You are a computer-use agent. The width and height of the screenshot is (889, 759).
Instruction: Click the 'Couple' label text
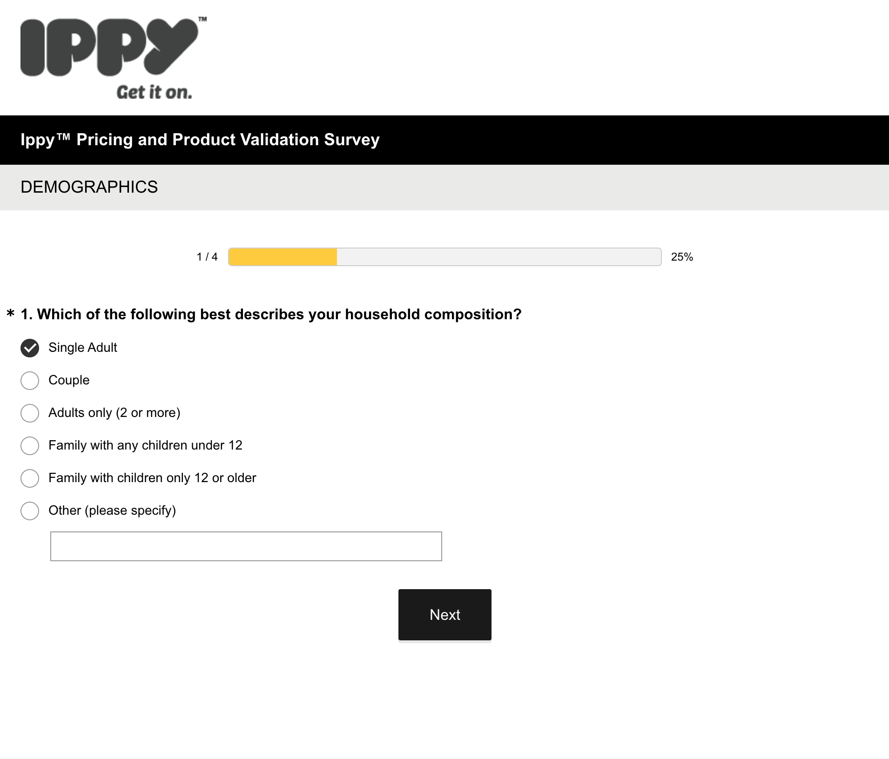point(69,380)
